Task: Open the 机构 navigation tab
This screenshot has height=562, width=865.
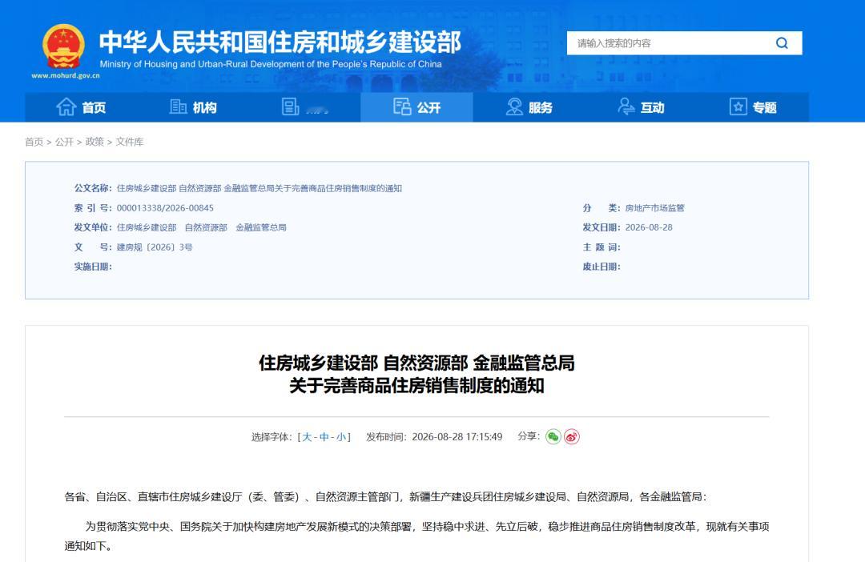Action: 193,107
